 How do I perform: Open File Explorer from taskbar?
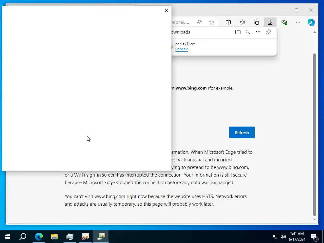[54, 237]
